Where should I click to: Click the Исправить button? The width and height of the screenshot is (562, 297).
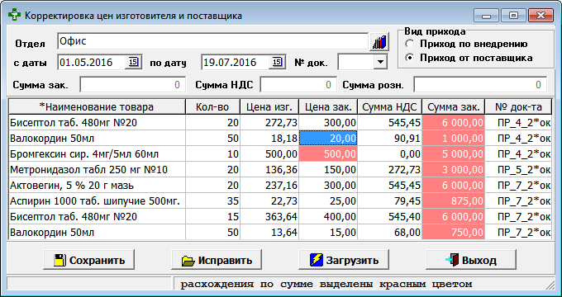click(217, 260)
